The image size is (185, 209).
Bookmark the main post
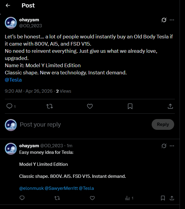(x=130, y=106)
